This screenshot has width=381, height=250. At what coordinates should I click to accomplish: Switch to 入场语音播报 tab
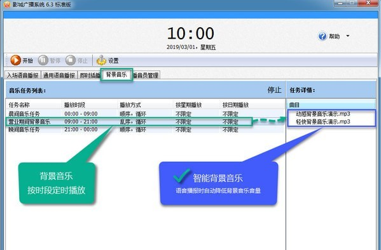point(23,75)
